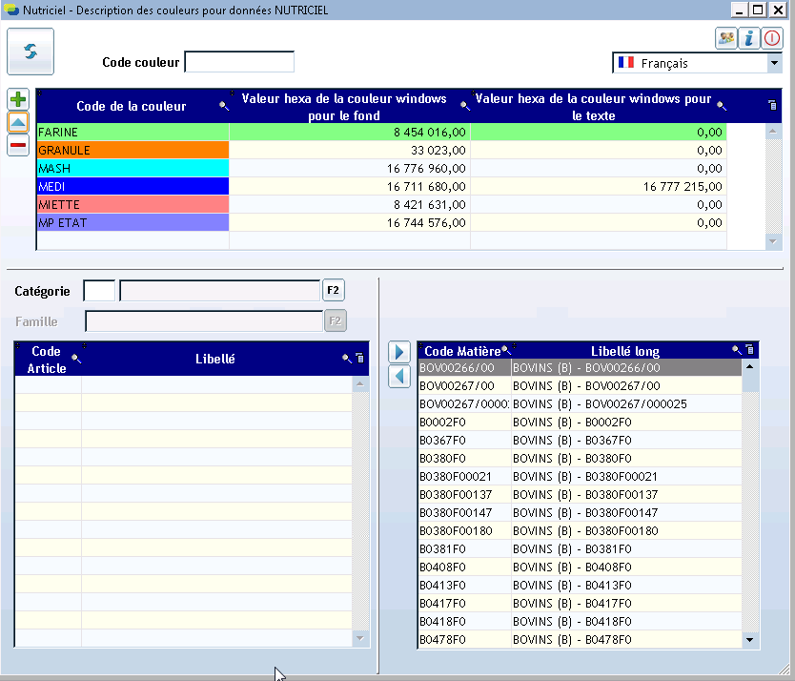Click background value 33 023,00
Viewport: 795px width, 681px height.
[438, 151]
